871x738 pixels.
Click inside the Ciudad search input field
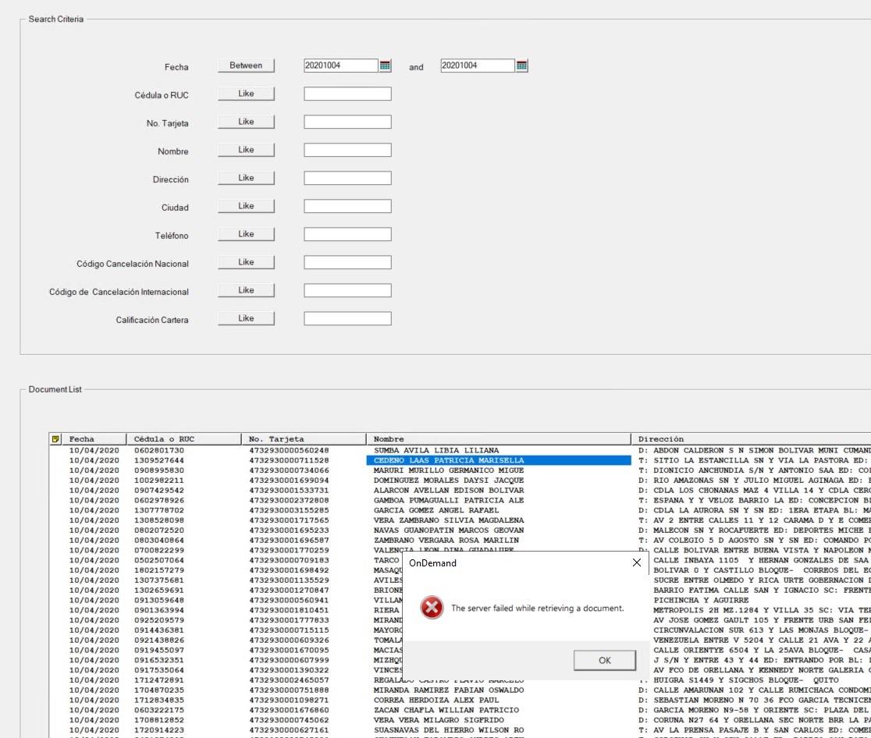347,205
